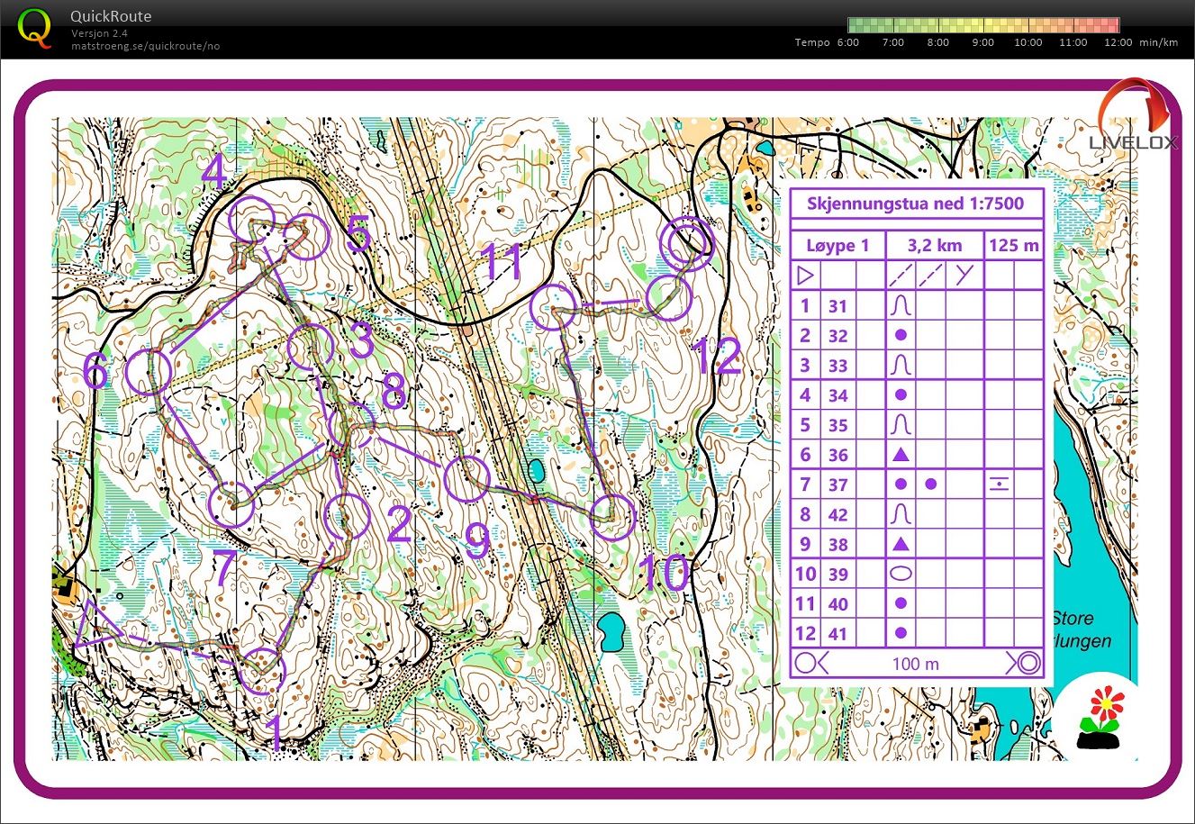Click the triangle symbol in control 6's row
The image size is (1195, 824).
click(901, 455)
